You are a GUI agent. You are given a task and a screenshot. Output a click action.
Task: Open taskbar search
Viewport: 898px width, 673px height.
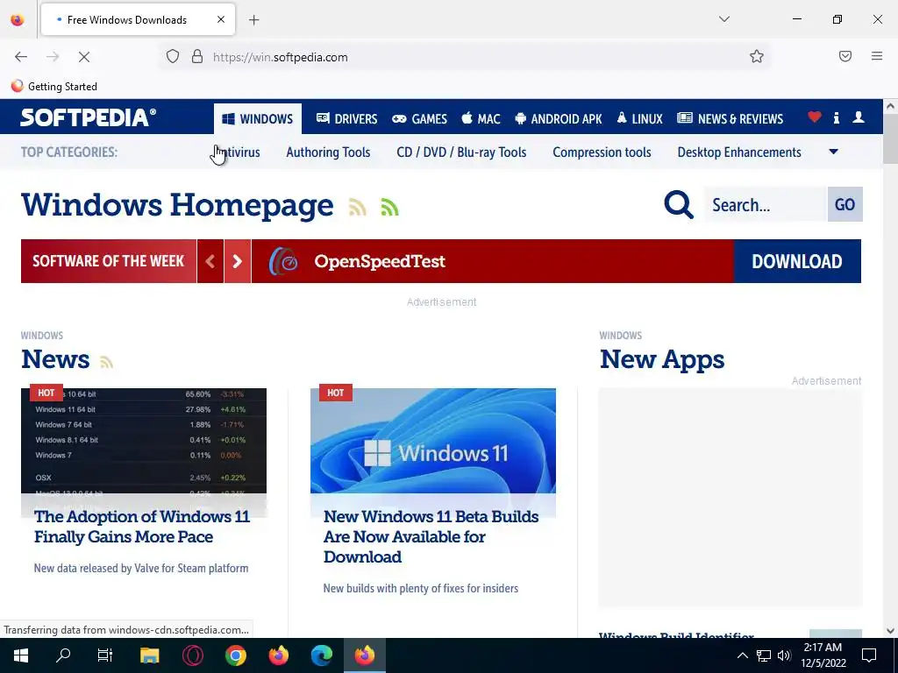coord(63,655)
